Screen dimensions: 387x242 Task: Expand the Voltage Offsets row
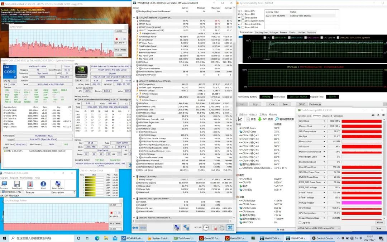tap(137, 34)
